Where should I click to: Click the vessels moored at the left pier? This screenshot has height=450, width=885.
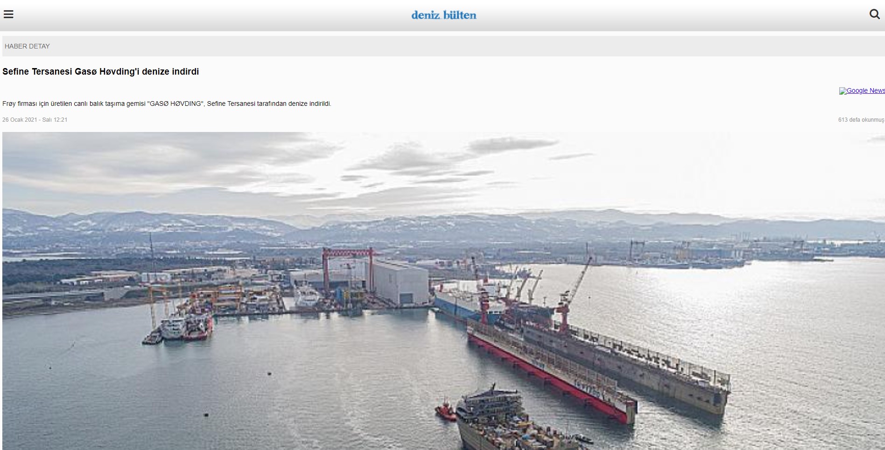(180, 326)
